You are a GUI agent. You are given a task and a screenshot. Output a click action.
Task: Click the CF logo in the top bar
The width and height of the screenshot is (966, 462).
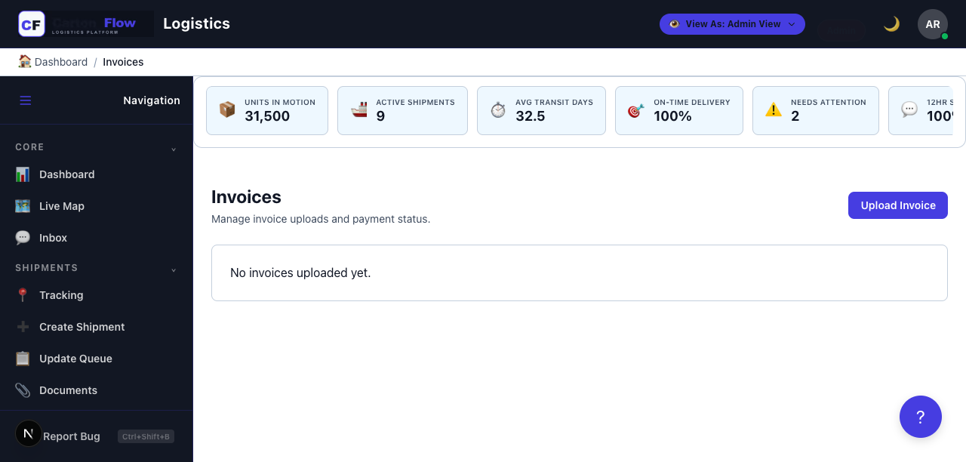click(x=31, y=23)
